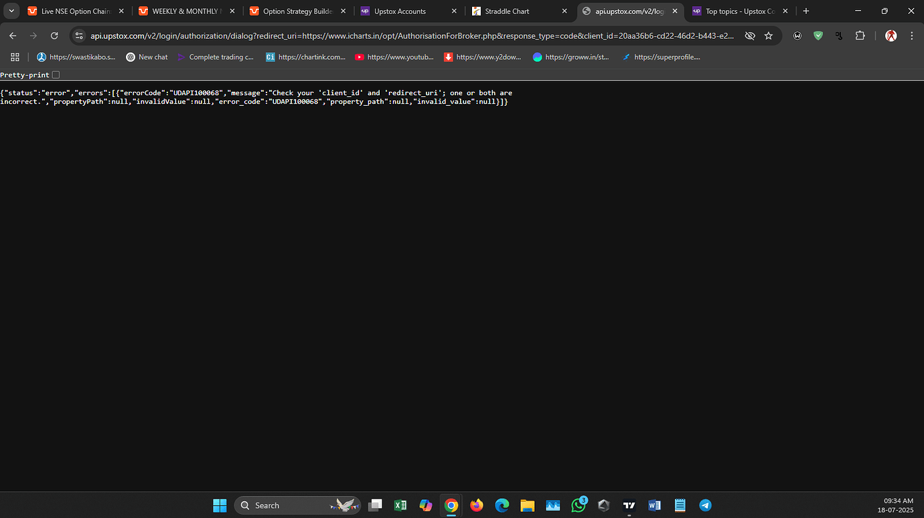The image size is (924, 518).
Task: Open the New chat bookmark
Action: click(147, 57)
